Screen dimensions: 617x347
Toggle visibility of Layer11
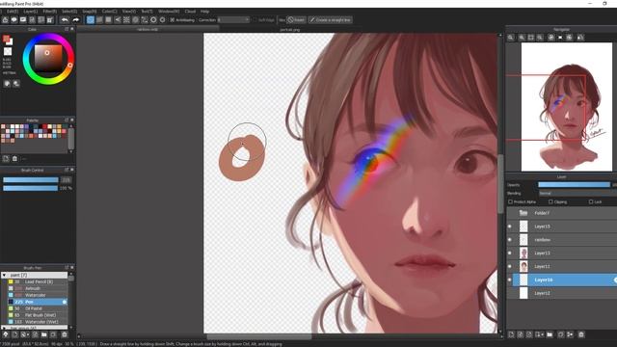pyautogui.click(x=510, y=266)
